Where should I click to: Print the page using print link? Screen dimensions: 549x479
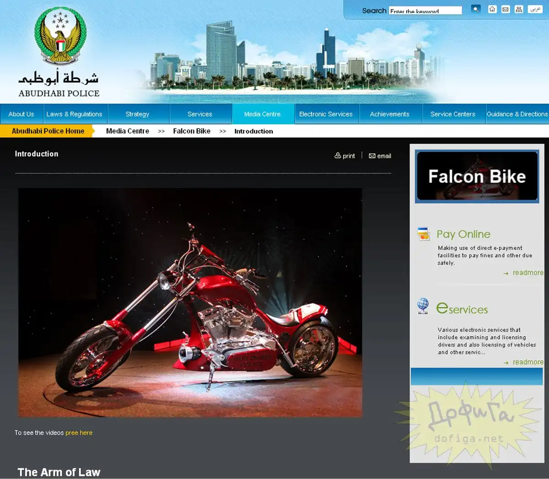pyautogui.click(x=345, y=156)
